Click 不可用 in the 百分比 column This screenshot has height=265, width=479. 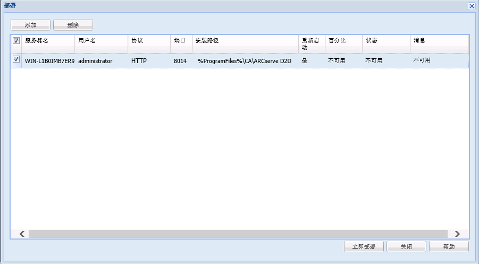coord(337,60)
